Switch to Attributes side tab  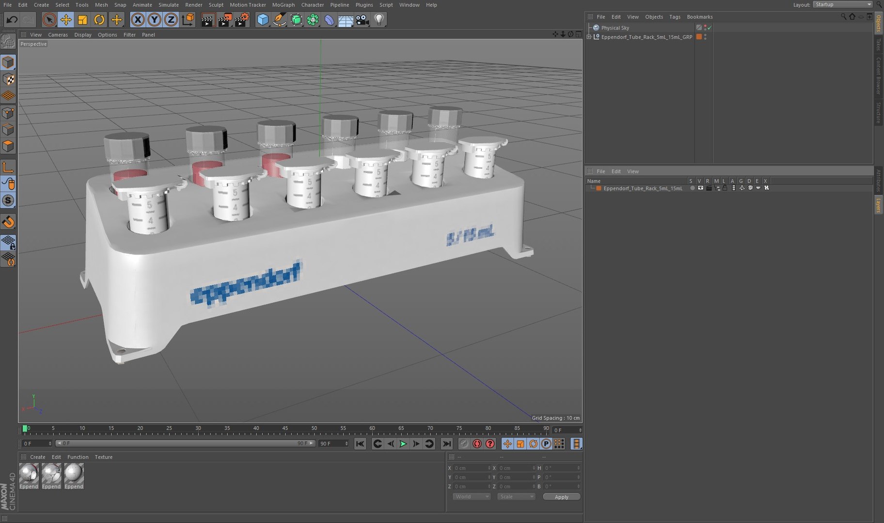coord(878,180)
